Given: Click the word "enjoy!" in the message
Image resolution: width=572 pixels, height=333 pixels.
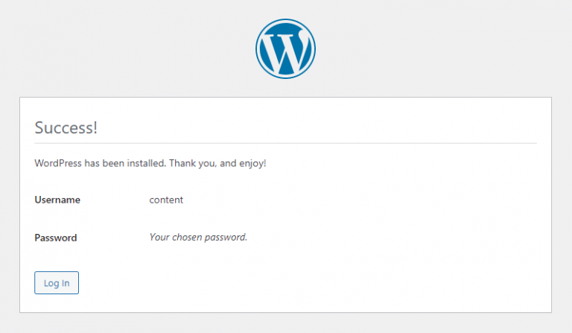Looking at the screenshot, I should pyautogui.click(x=253, y=162).
